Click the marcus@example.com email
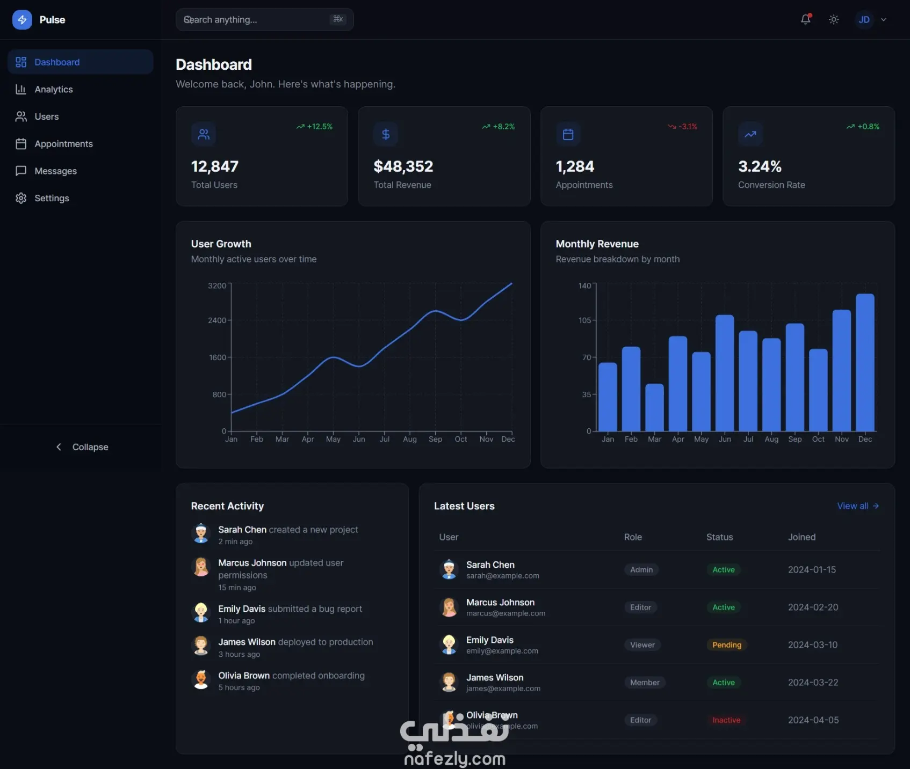The image size is (910, 769). (x=505, y=613)
